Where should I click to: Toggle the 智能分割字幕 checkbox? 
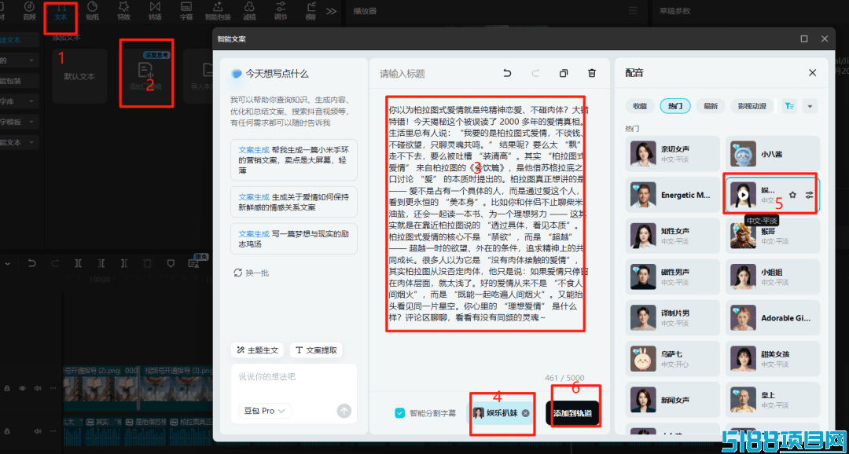(x=399, y=413)
